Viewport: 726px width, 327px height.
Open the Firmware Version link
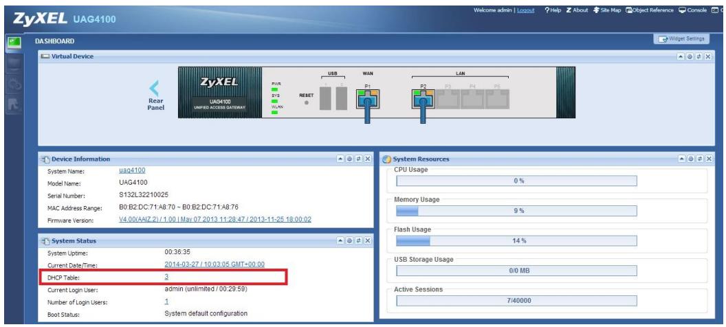pyautogui.click(x=214, y=219)
